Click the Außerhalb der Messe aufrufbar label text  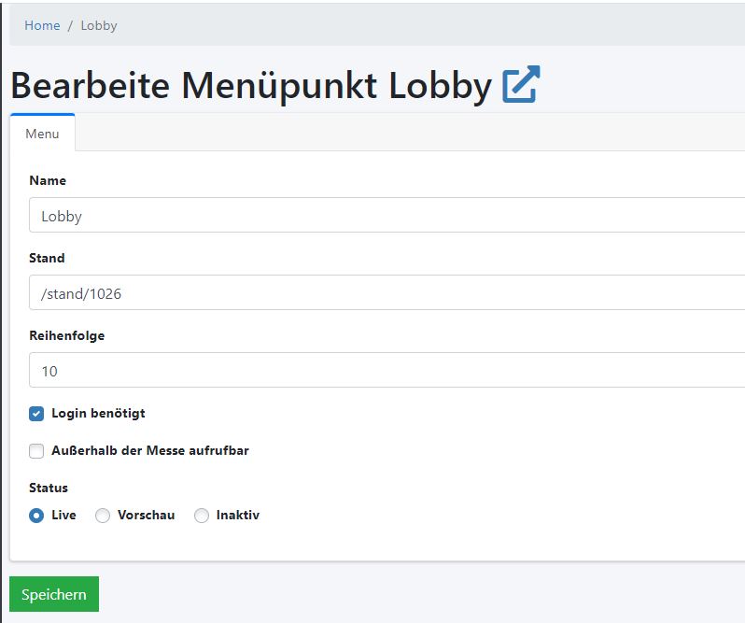tap(149, 450)
